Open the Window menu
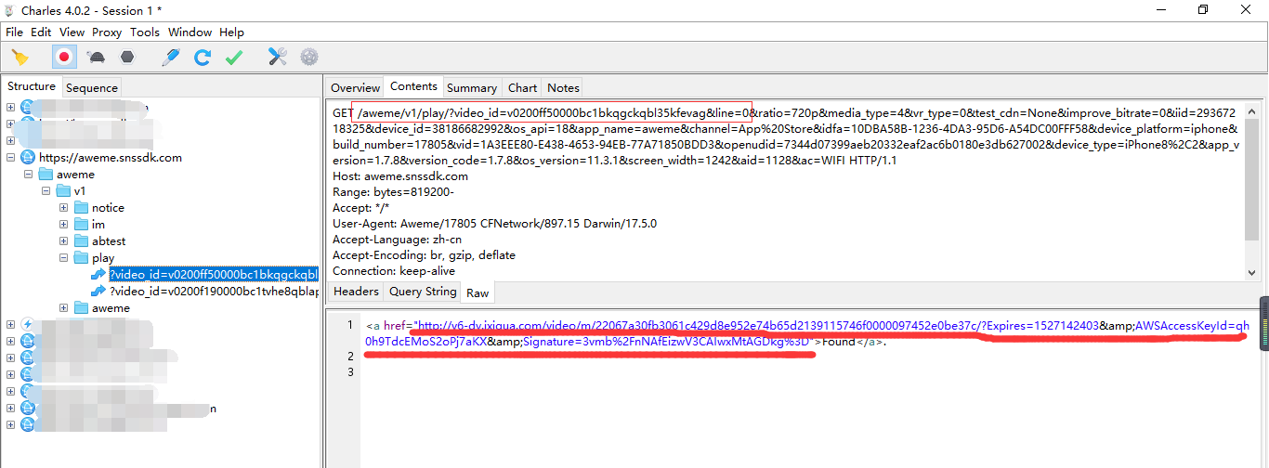Screen dimensions: 1269x468 [x=190, y=32]
